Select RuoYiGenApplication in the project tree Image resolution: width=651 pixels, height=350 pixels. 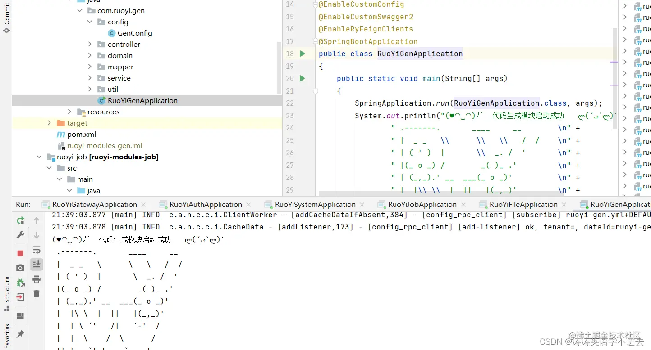142,100
